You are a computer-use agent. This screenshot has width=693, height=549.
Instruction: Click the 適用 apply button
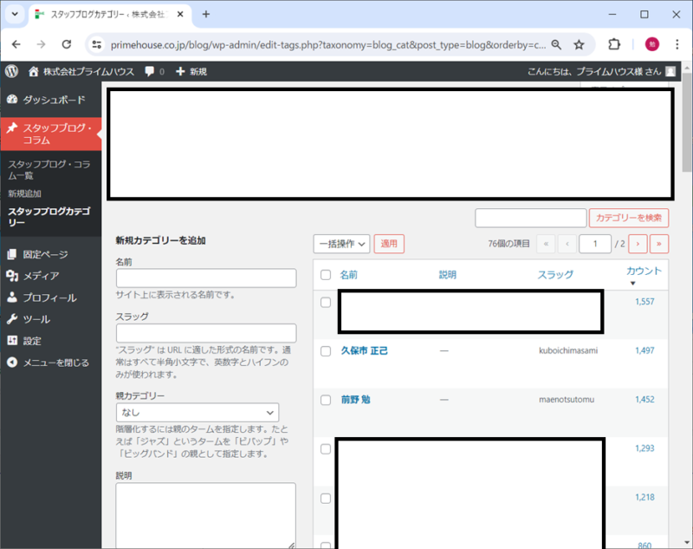[389, 244]
